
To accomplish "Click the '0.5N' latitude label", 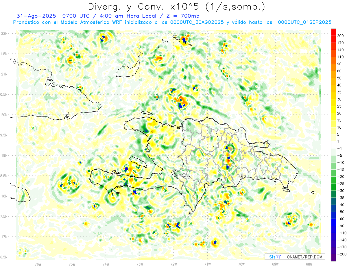I will [4, 95].
